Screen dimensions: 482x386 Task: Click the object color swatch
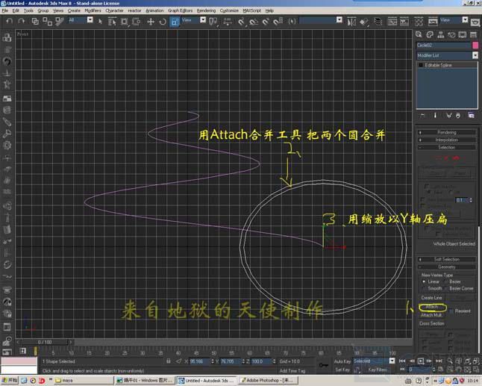click(x=475, y=46)
